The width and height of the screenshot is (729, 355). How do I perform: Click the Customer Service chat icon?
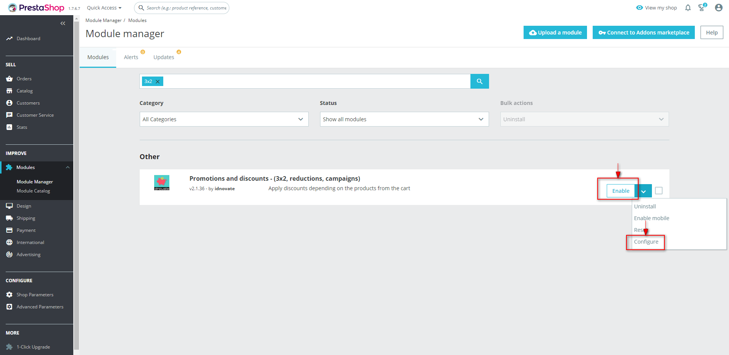(9, 115)
